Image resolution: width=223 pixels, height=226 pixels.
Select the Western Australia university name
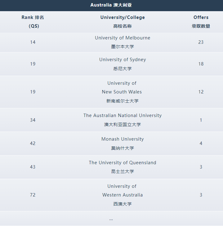pos(123,195)
